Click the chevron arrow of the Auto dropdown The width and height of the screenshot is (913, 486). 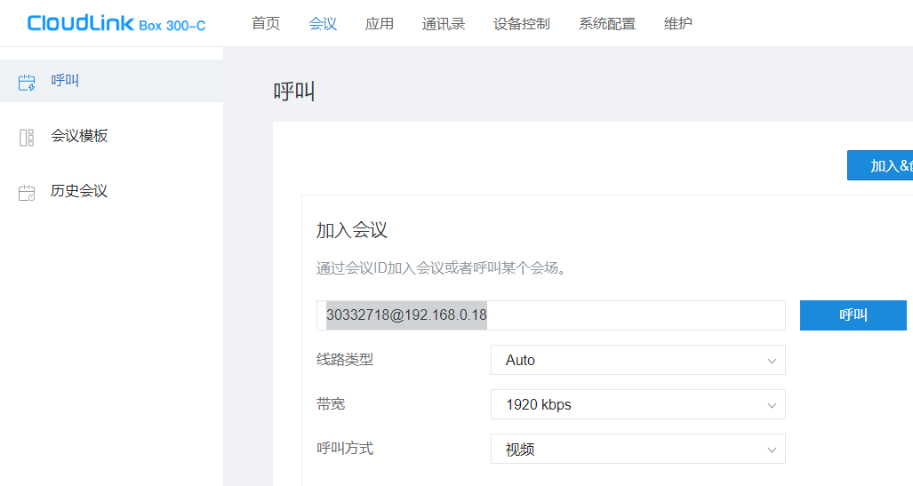pyautogui.click(x=772, y=361)
